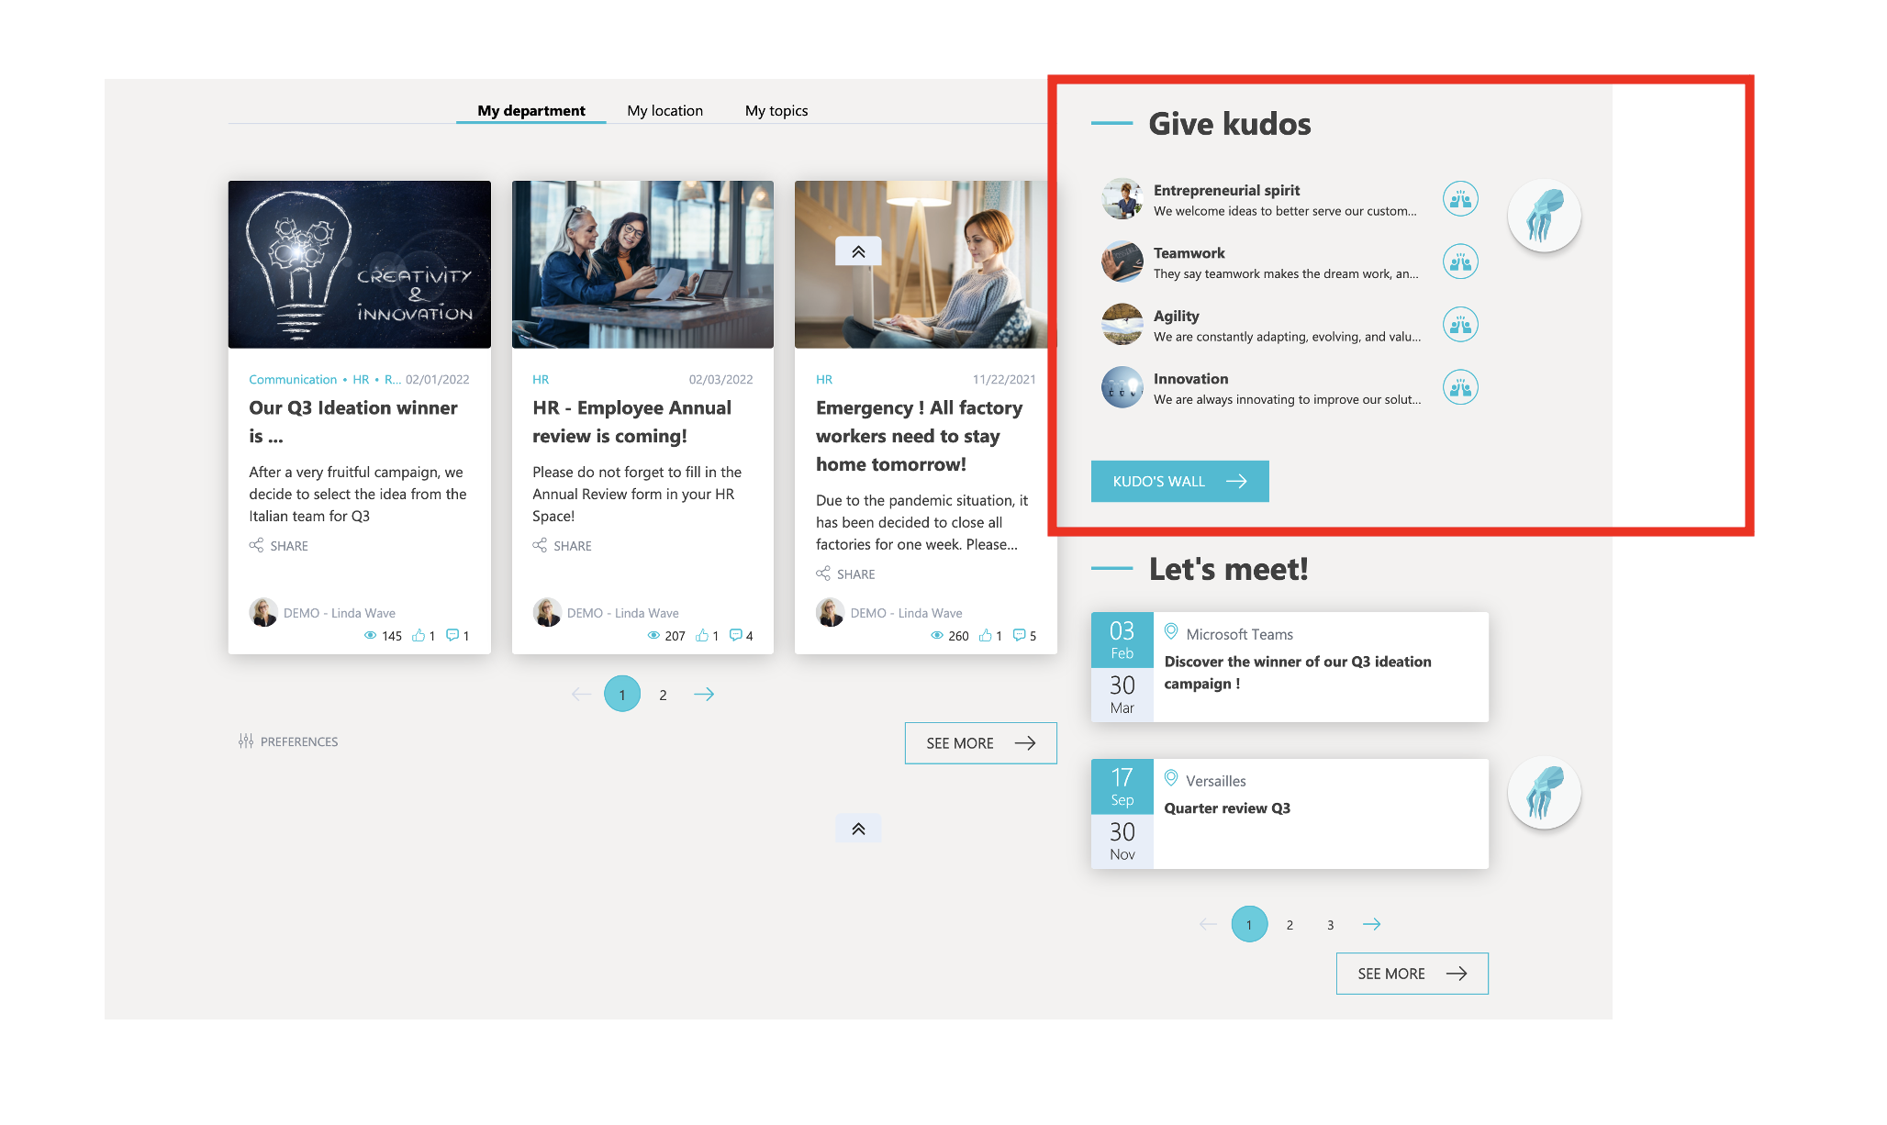
Task: Switch to My location tab
Action: pyautogui.click(x=664, y=110)
